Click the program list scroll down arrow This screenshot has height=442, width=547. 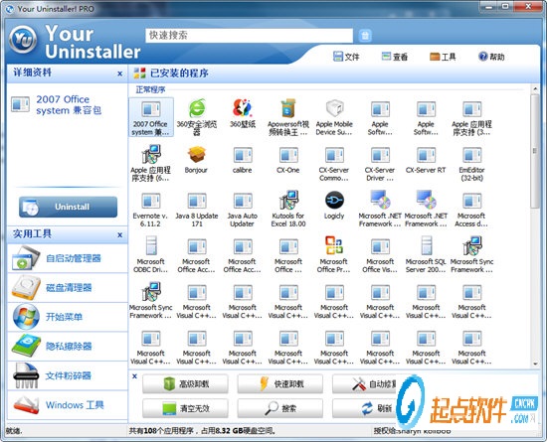[535, 364]
